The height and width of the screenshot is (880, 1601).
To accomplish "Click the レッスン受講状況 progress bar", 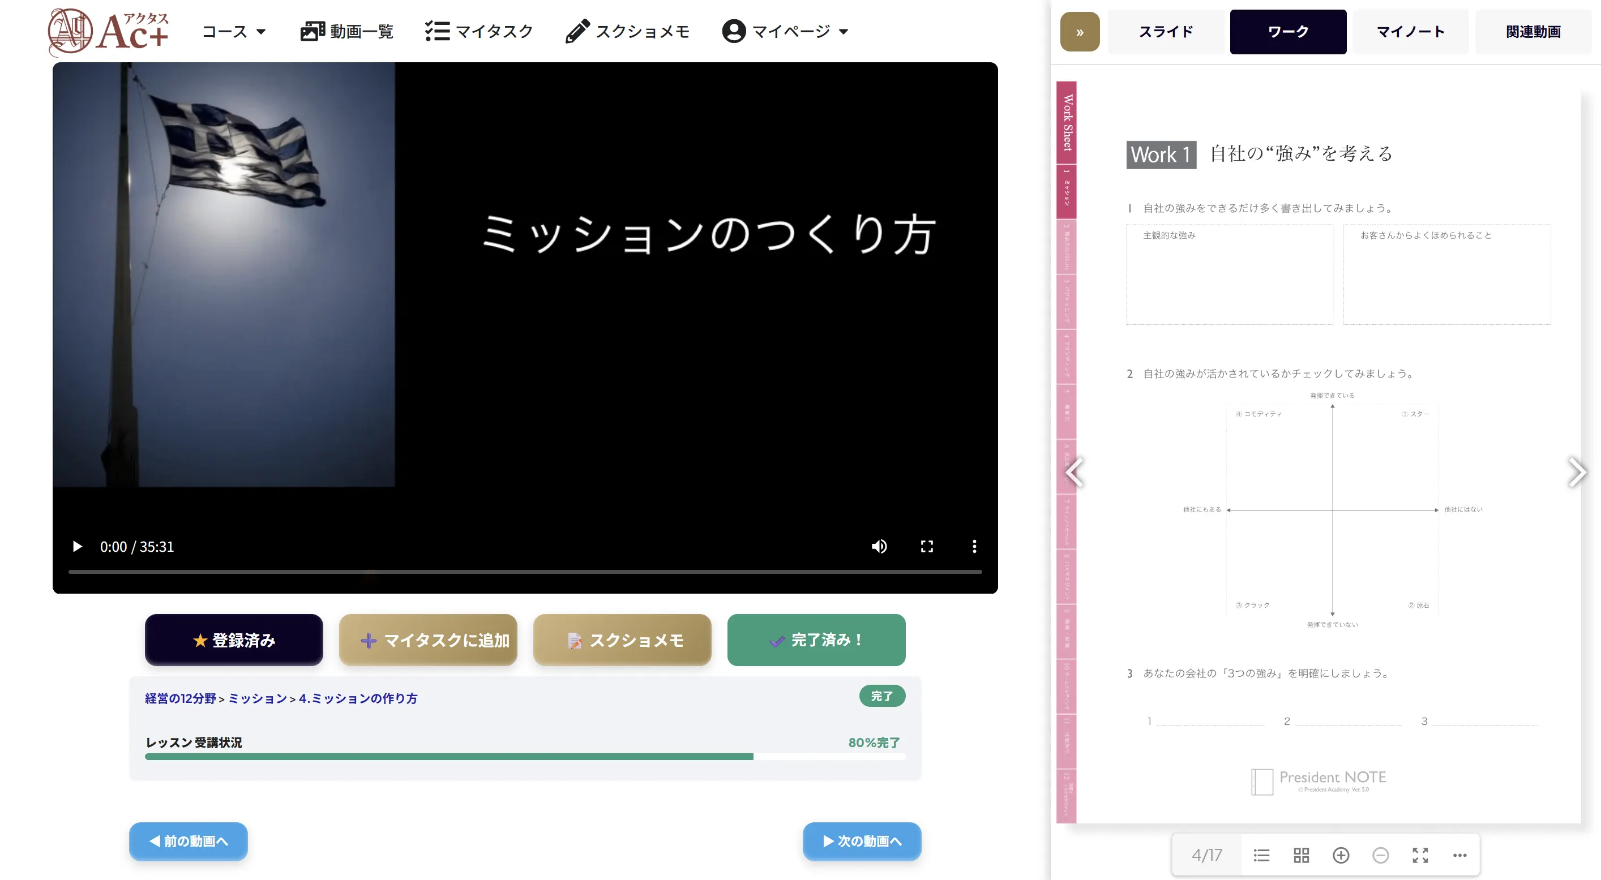I will point(525,757).
